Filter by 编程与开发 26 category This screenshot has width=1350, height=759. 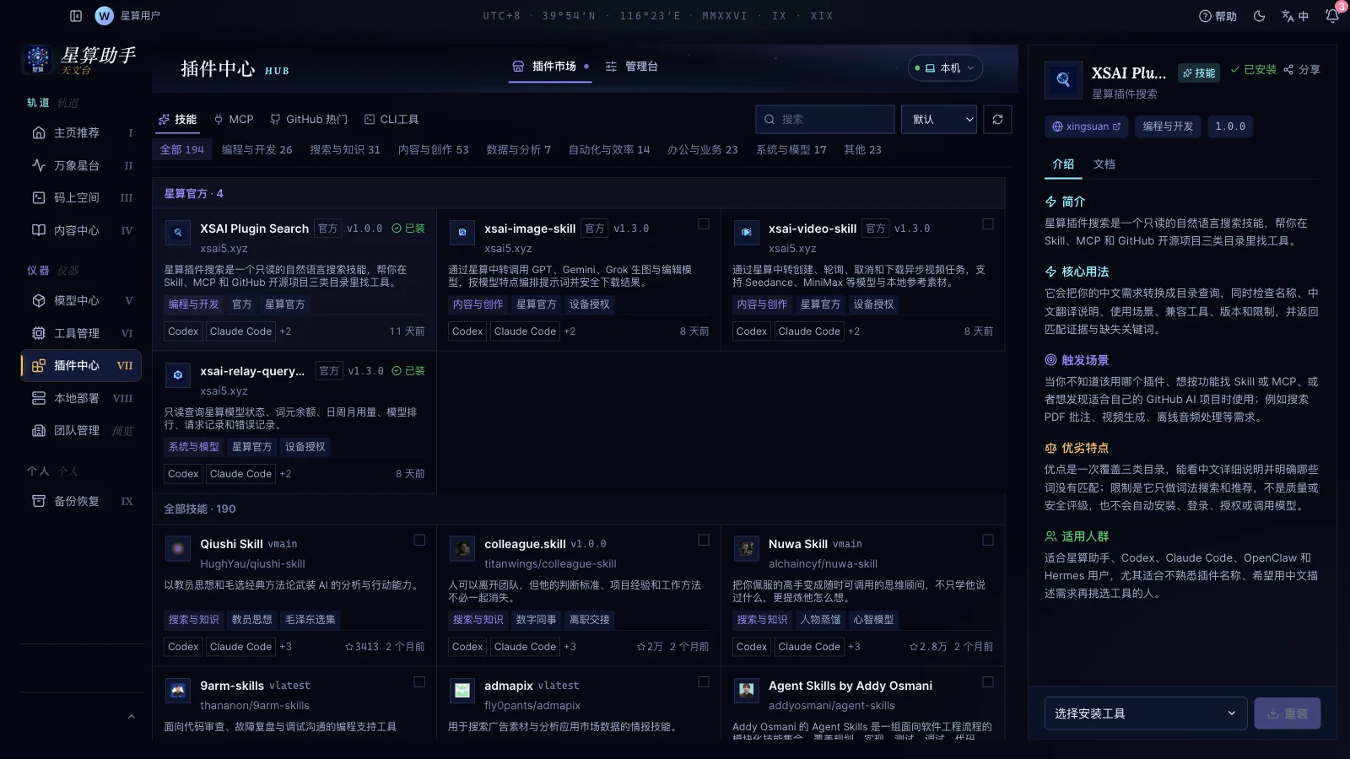(x=256, y=150)
